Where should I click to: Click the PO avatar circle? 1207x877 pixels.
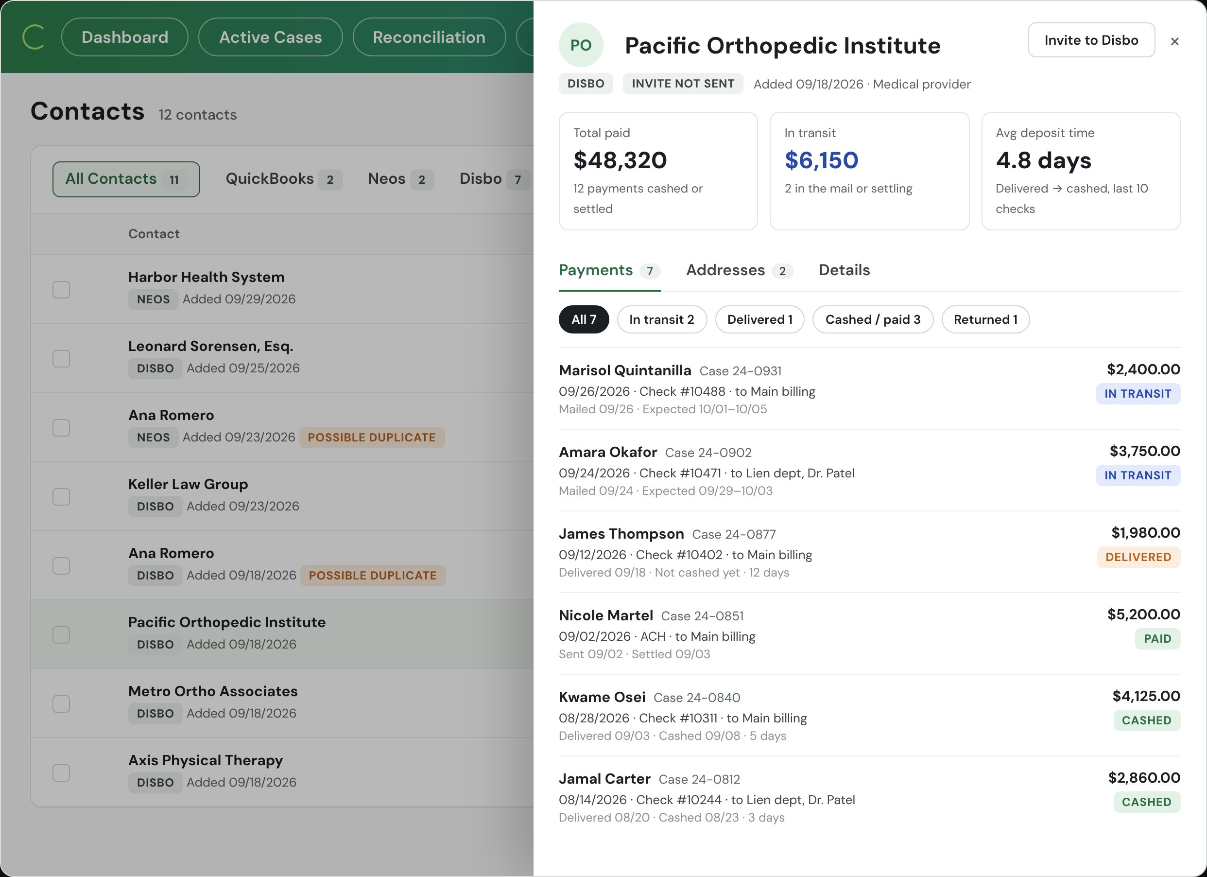pos(581,45)
